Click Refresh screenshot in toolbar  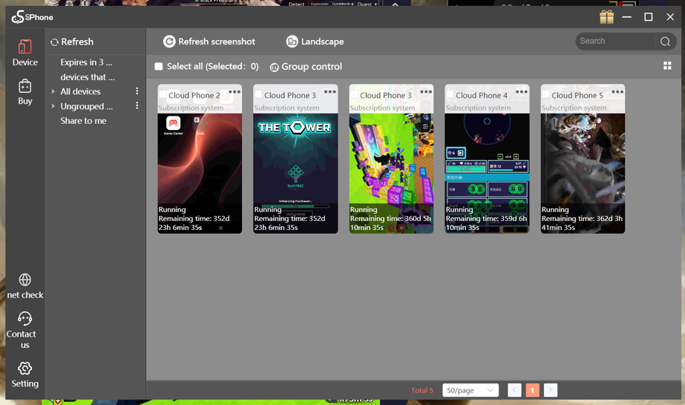(209, 42)
